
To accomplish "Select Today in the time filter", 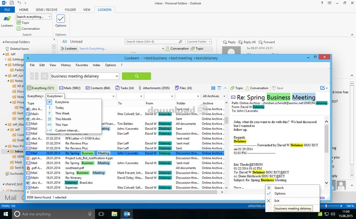I will click(x=60, y=108).
